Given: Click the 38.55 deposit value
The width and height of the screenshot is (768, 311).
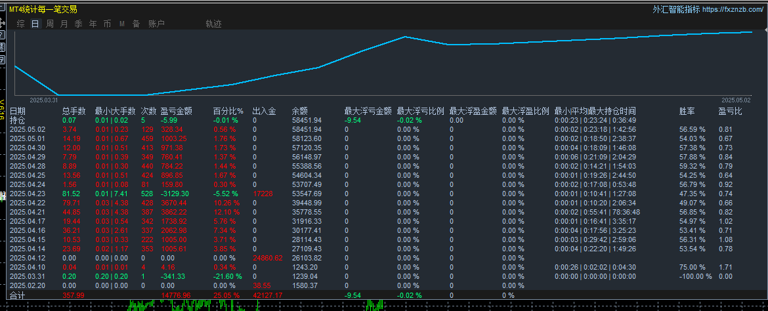Looking at the screenshot, I should click(x=261, y=285).
